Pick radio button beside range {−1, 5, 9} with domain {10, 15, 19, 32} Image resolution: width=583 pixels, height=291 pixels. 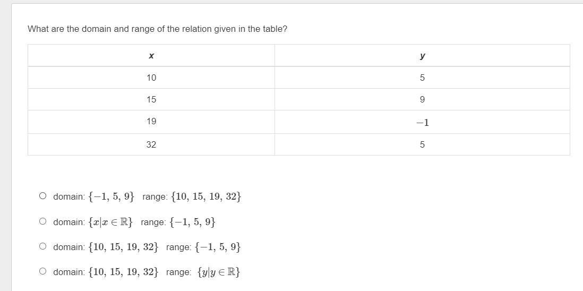pyautogui.click(x=42, y=246)
